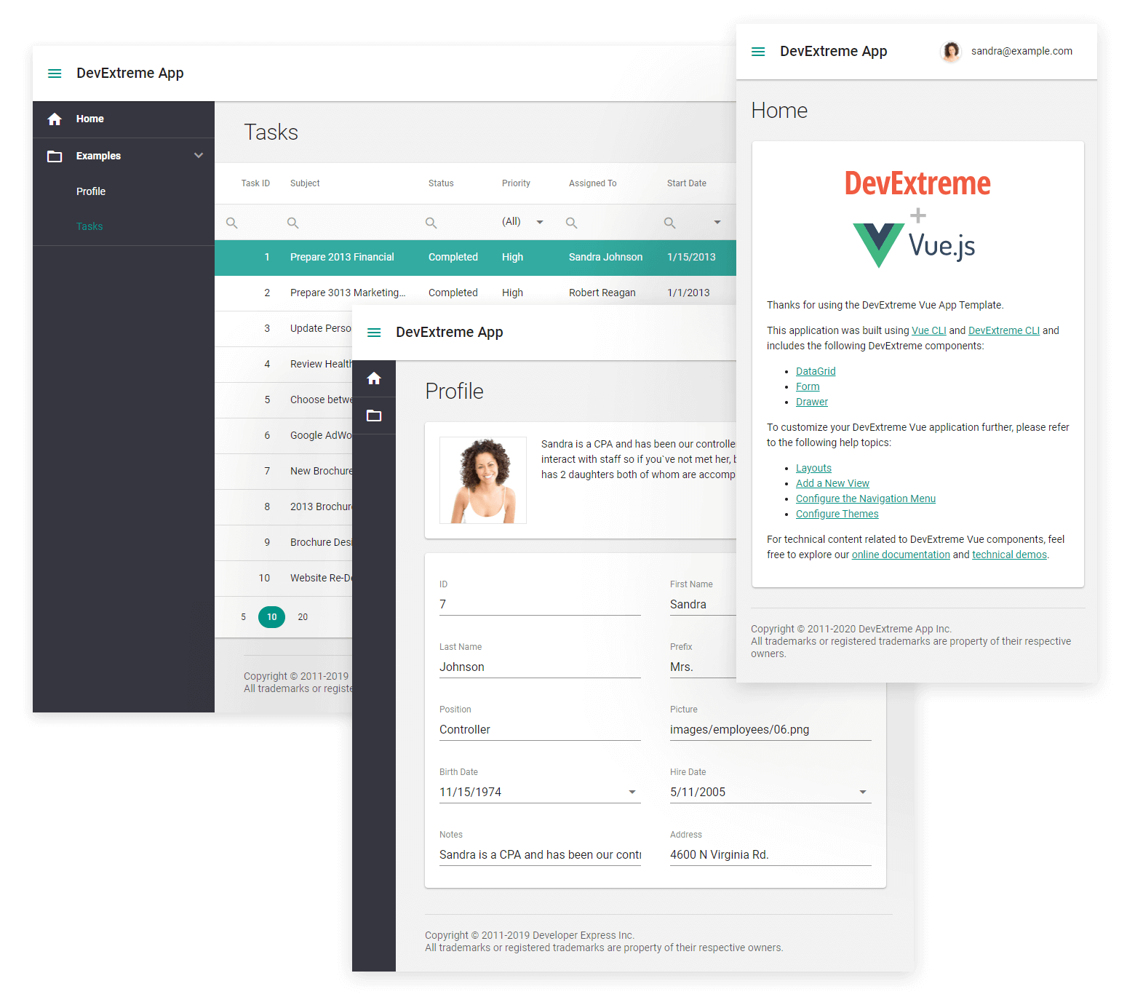
Task: Click the search icon in Assigned To column
Action: pos(572,222)
